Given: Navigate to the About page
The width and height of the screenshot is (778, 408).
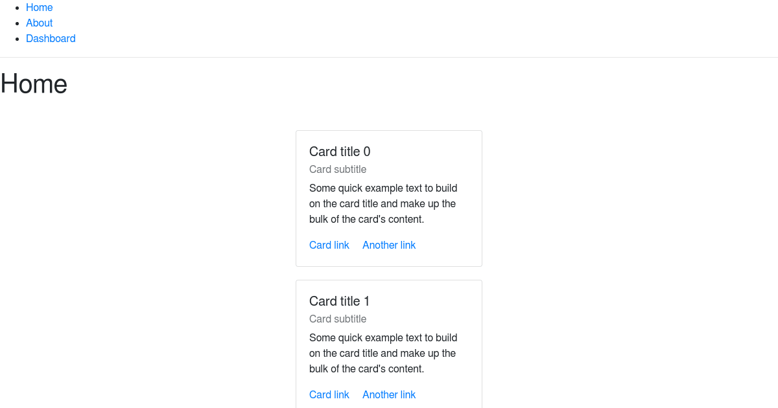Looking at the screenshot, I should [x=39, y=23].
